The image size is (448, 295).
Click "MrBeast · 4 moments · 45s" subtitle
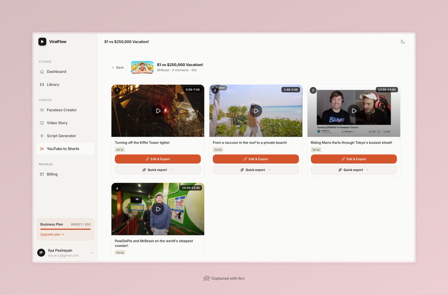click(x=177, y=70)
